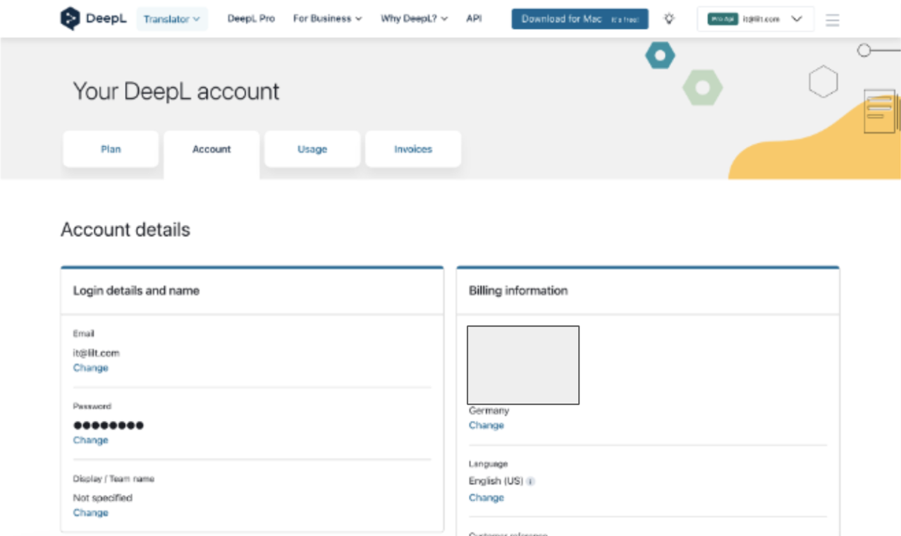
Task: Switch to the Plan tab
Action: pos(111,149)
